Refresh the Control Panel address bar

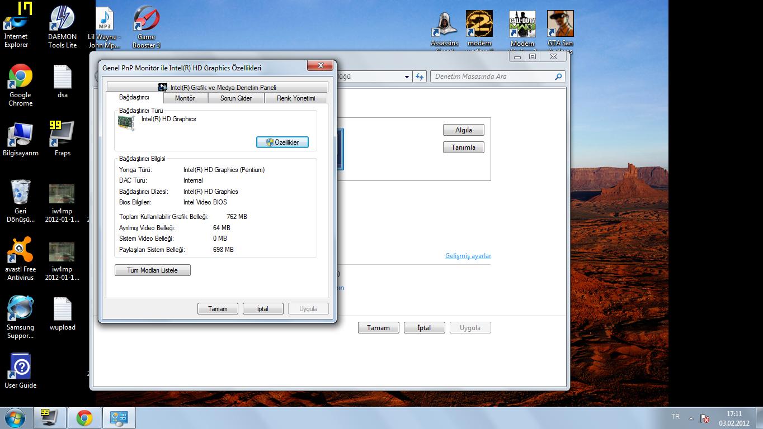point(420,77)
